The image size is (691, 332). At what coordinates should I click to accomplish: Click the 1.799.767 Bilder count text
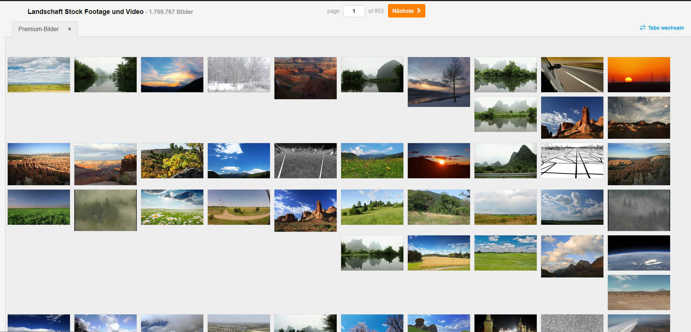click(171, 12)
